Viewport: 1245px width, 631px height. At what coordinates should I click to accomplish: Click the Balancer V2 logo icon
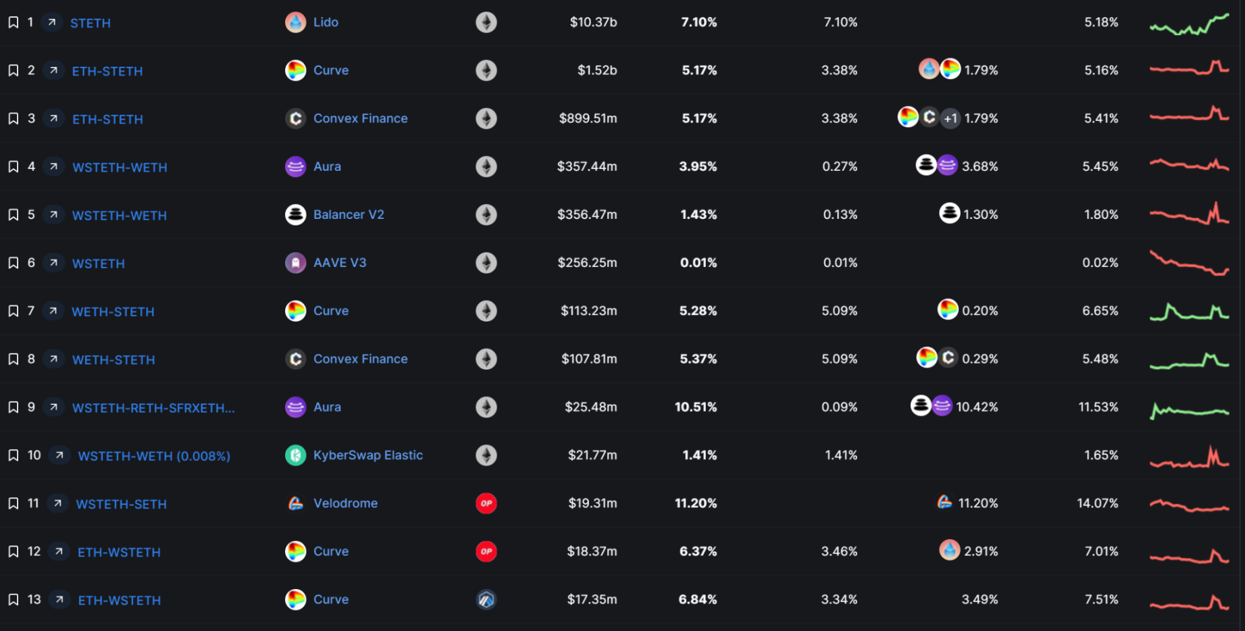[295, 214]
